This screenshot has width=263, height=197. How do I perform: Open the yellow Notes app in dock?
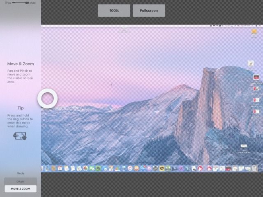click(67, 168)
